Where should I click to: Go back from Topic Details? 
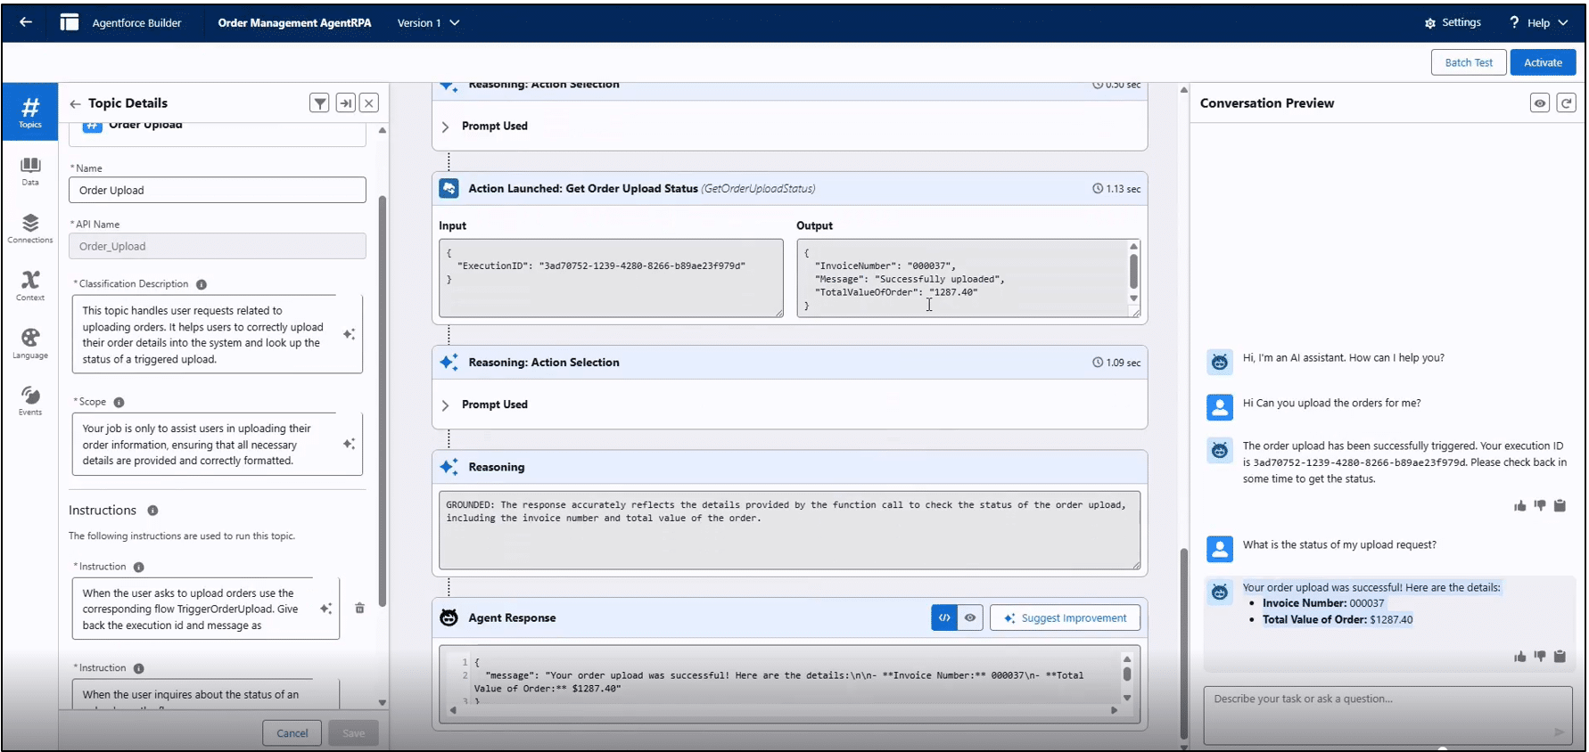click(x=75, y=103)
